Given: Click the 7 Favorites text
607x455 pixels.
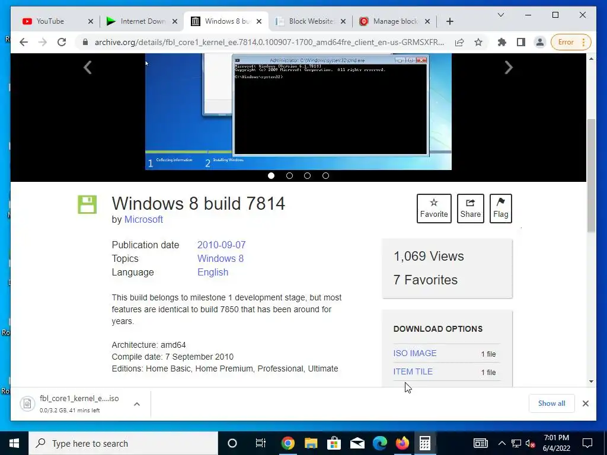Looking at the screenshot, I should 426,280.
